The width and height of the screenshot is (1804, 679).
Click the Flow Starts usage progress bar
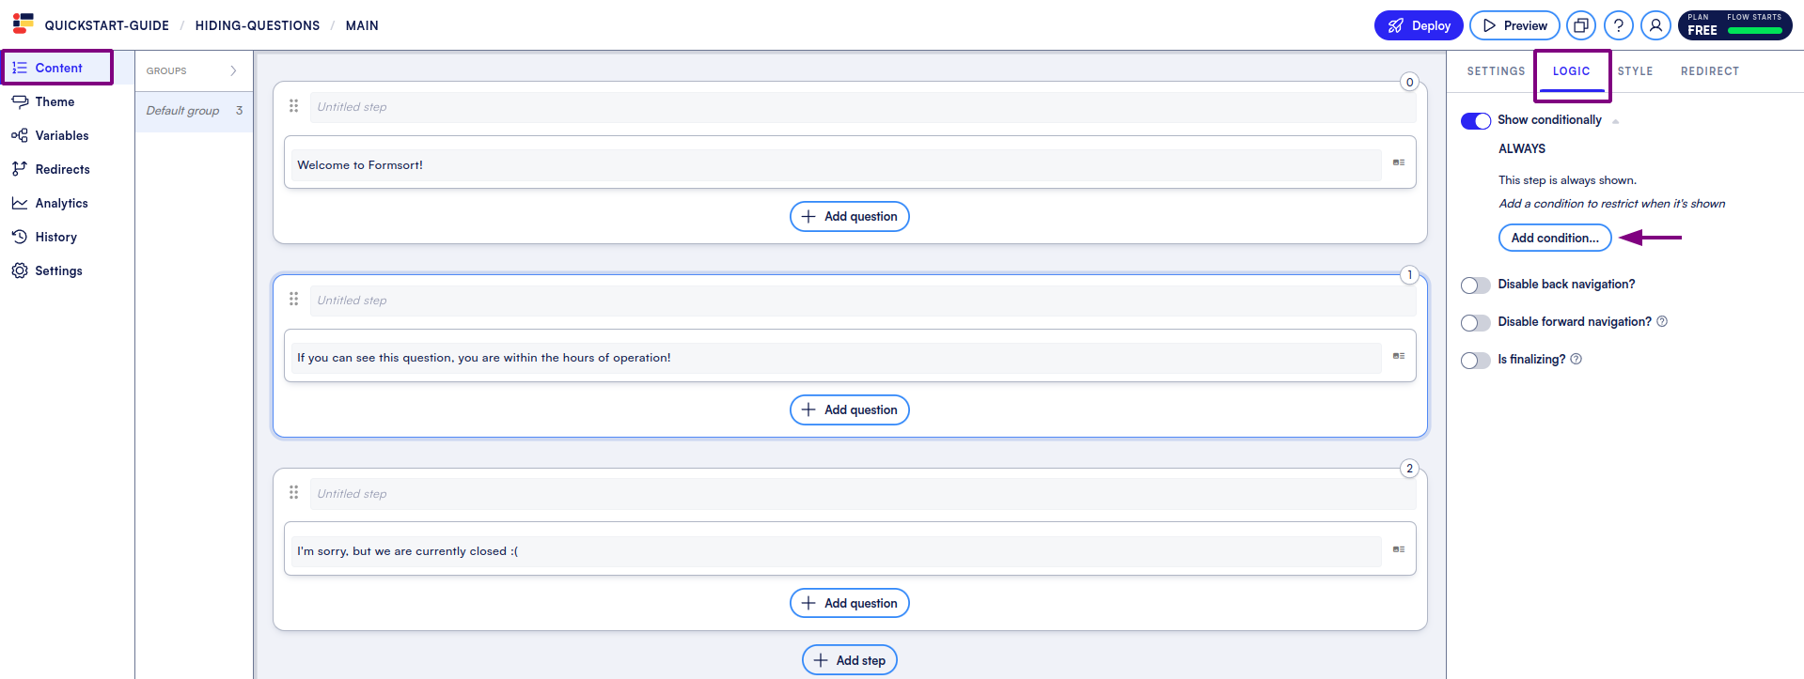1754,31
